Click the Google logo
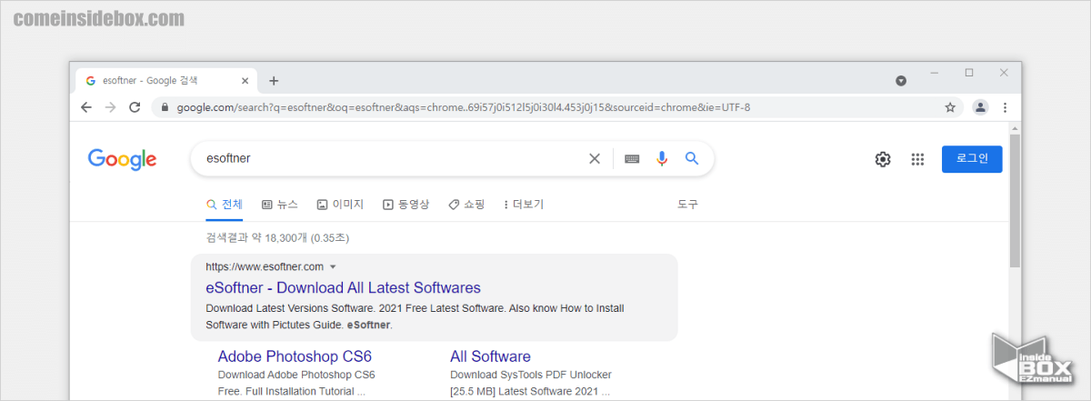The image size is (1091, 401). click(122, 159)
